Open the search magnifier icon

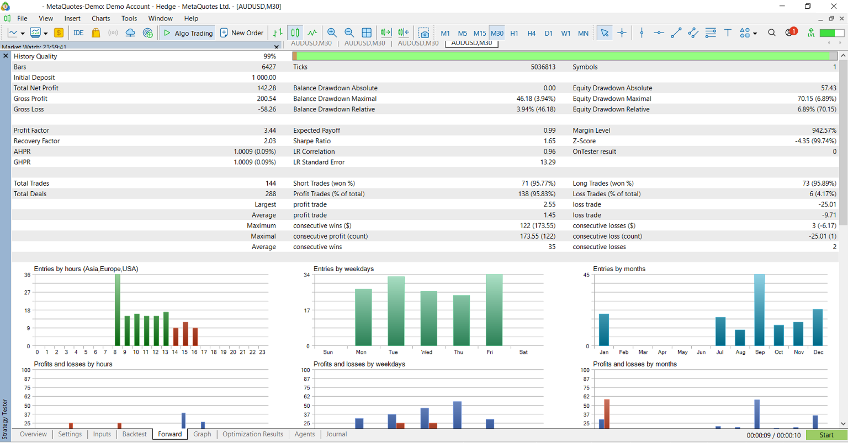pyautogui.click(x=772, y=33)
